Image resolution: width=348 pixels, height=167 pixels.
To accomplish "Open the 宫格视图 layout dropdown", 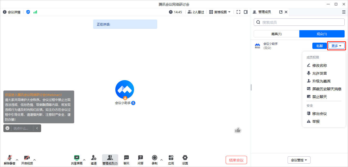I will click(x=220, y=12).
